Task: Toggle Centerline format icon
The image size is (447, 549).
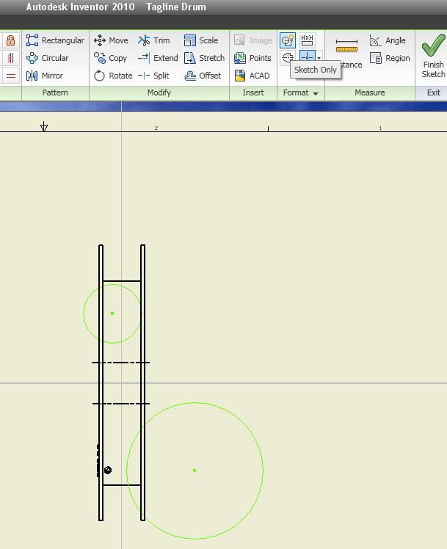Action: point(288,57)
